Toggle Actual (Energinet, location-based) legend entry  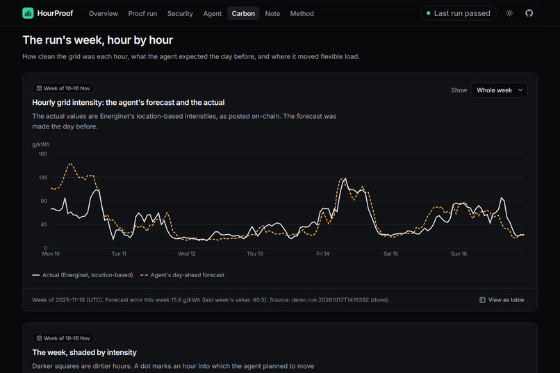(x=83, y=275)
